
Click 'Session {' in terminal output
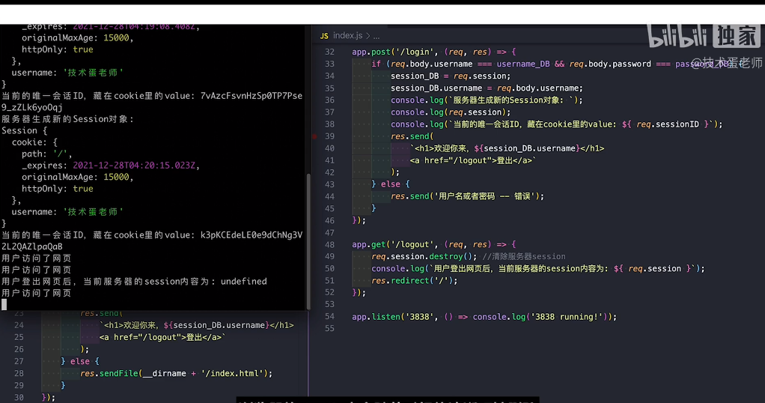click(x=25, y=131)
